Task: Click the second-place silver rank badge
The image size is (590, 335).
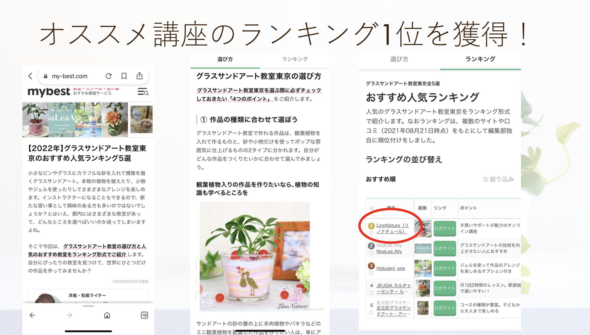Action: pos(371,246)
